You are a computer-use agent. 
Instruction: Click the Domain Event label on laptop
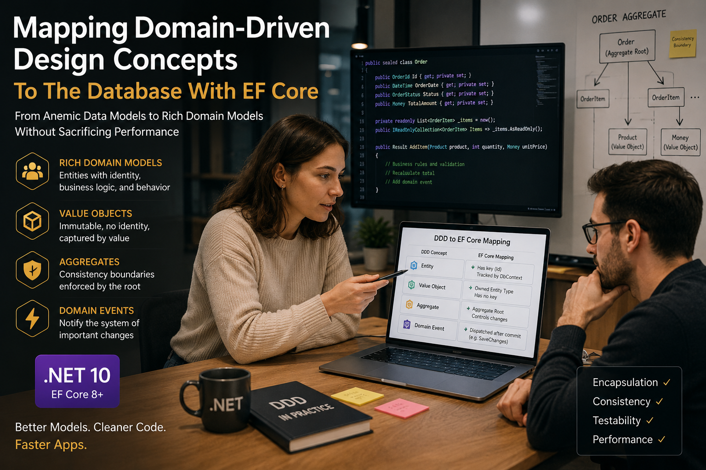pyautogui.click(x=429, y=327)
